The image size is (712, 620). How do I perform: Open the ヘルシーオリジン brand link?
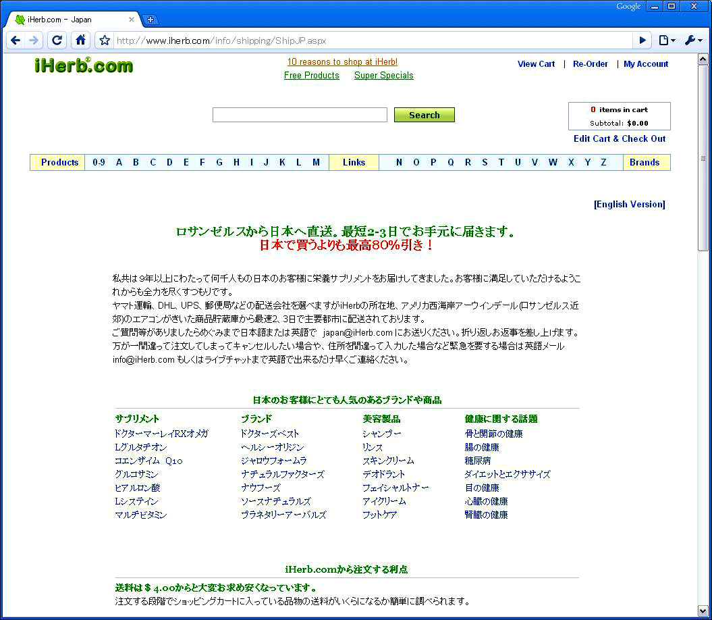tap(273, 447)
